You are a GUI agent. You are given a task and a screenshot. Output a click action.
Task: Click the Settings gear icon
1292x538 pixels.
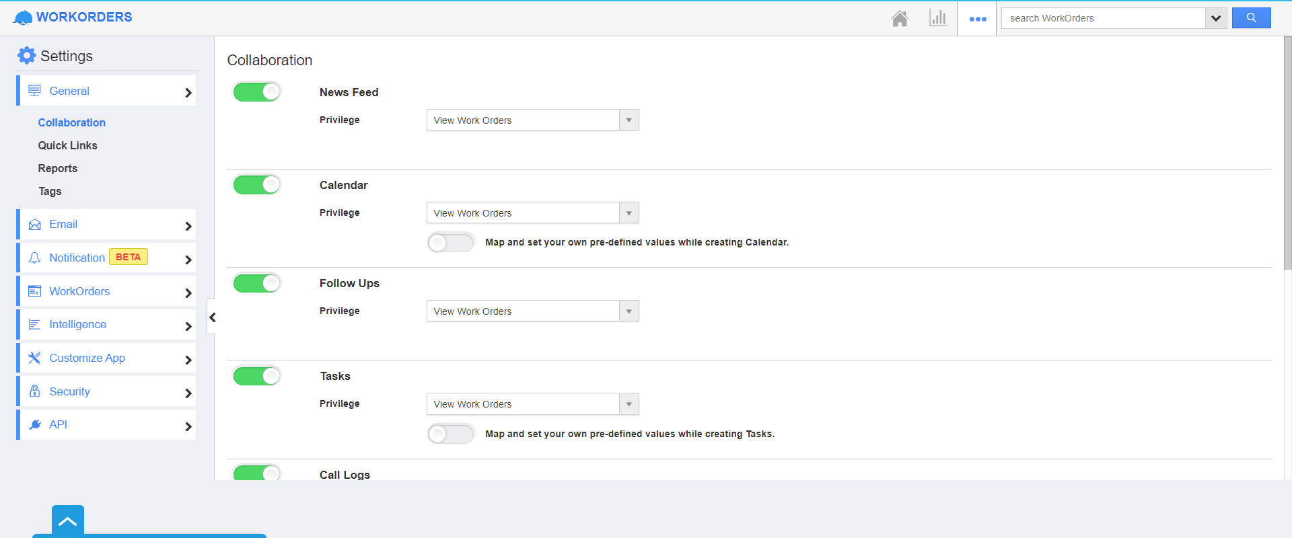point(26,56)
